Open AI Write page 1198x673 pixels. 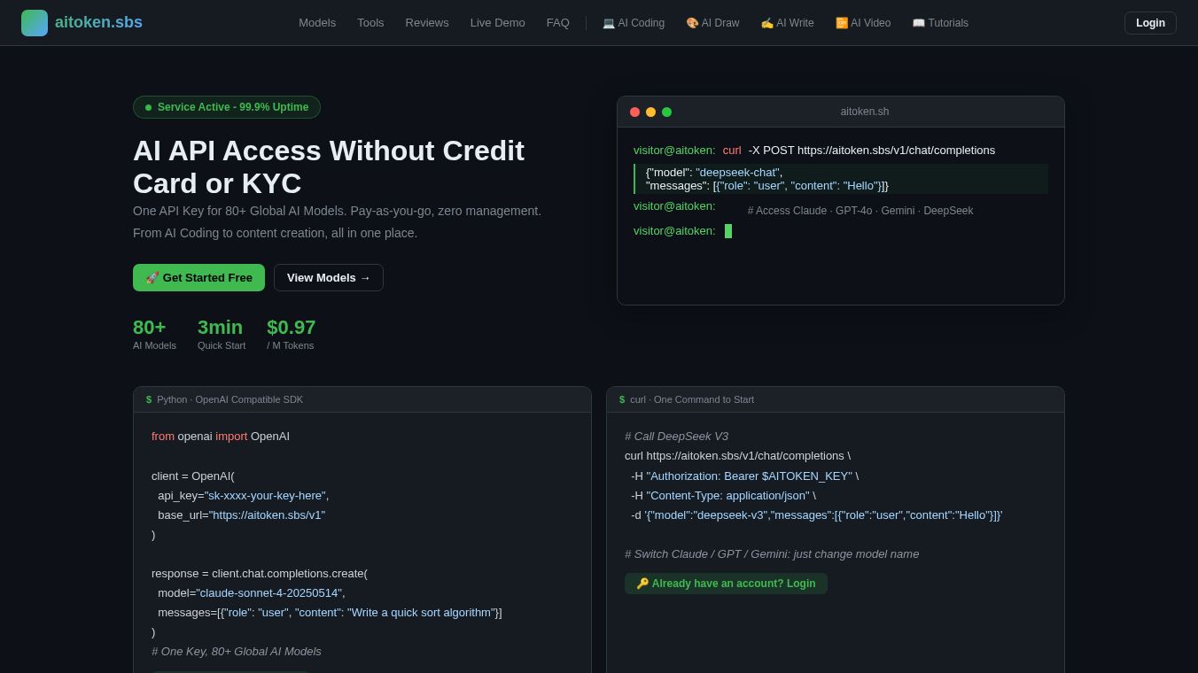click(x=787, y=23)
